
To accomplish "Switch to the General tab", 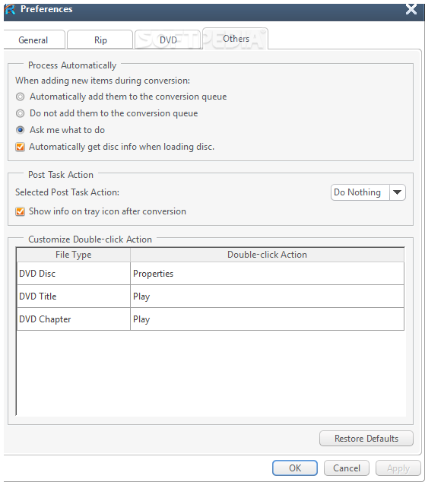I will point(33,40).
